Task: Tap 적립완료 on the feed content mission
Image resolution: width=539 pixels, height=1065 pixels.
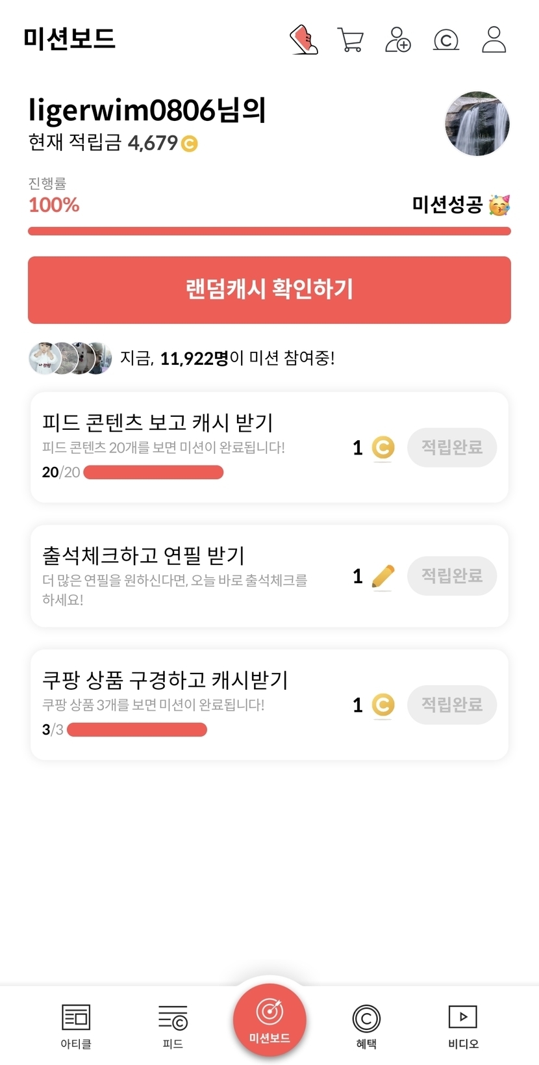Action: (x=452, y=447)
